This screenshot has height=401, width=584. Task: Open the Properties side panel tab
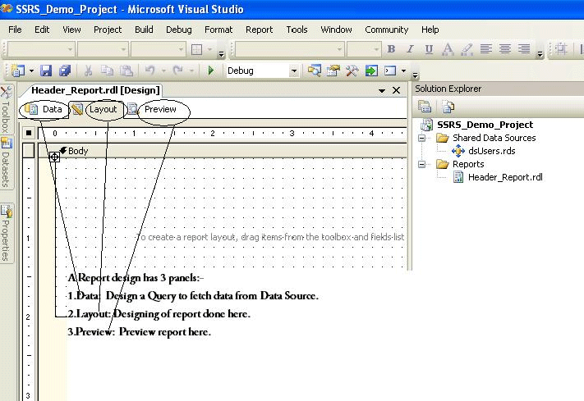6,233
